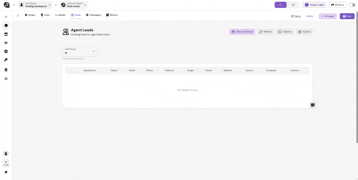Open the Debugger panel button
Image resolution: width=358 pixels, height=180 pixels.
(x=328, y=16)
